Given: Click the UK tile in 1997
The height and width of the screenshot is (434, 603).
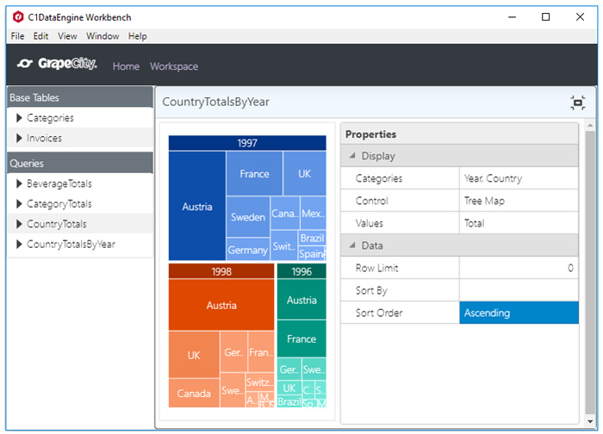Looking at the screenshot, I should pyautogui.click(x=305, y=174).
